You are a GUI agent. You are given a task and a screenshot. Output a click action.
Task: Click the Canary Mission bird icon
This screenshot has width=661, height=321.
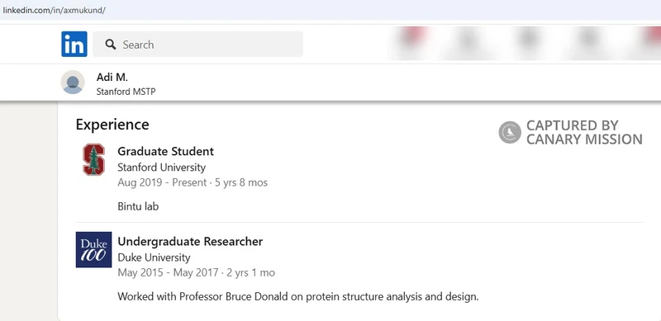point(510,132)
